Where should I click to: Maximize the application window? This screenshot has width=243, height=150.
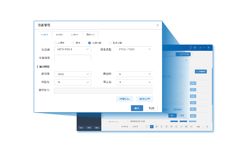[204, 48]
